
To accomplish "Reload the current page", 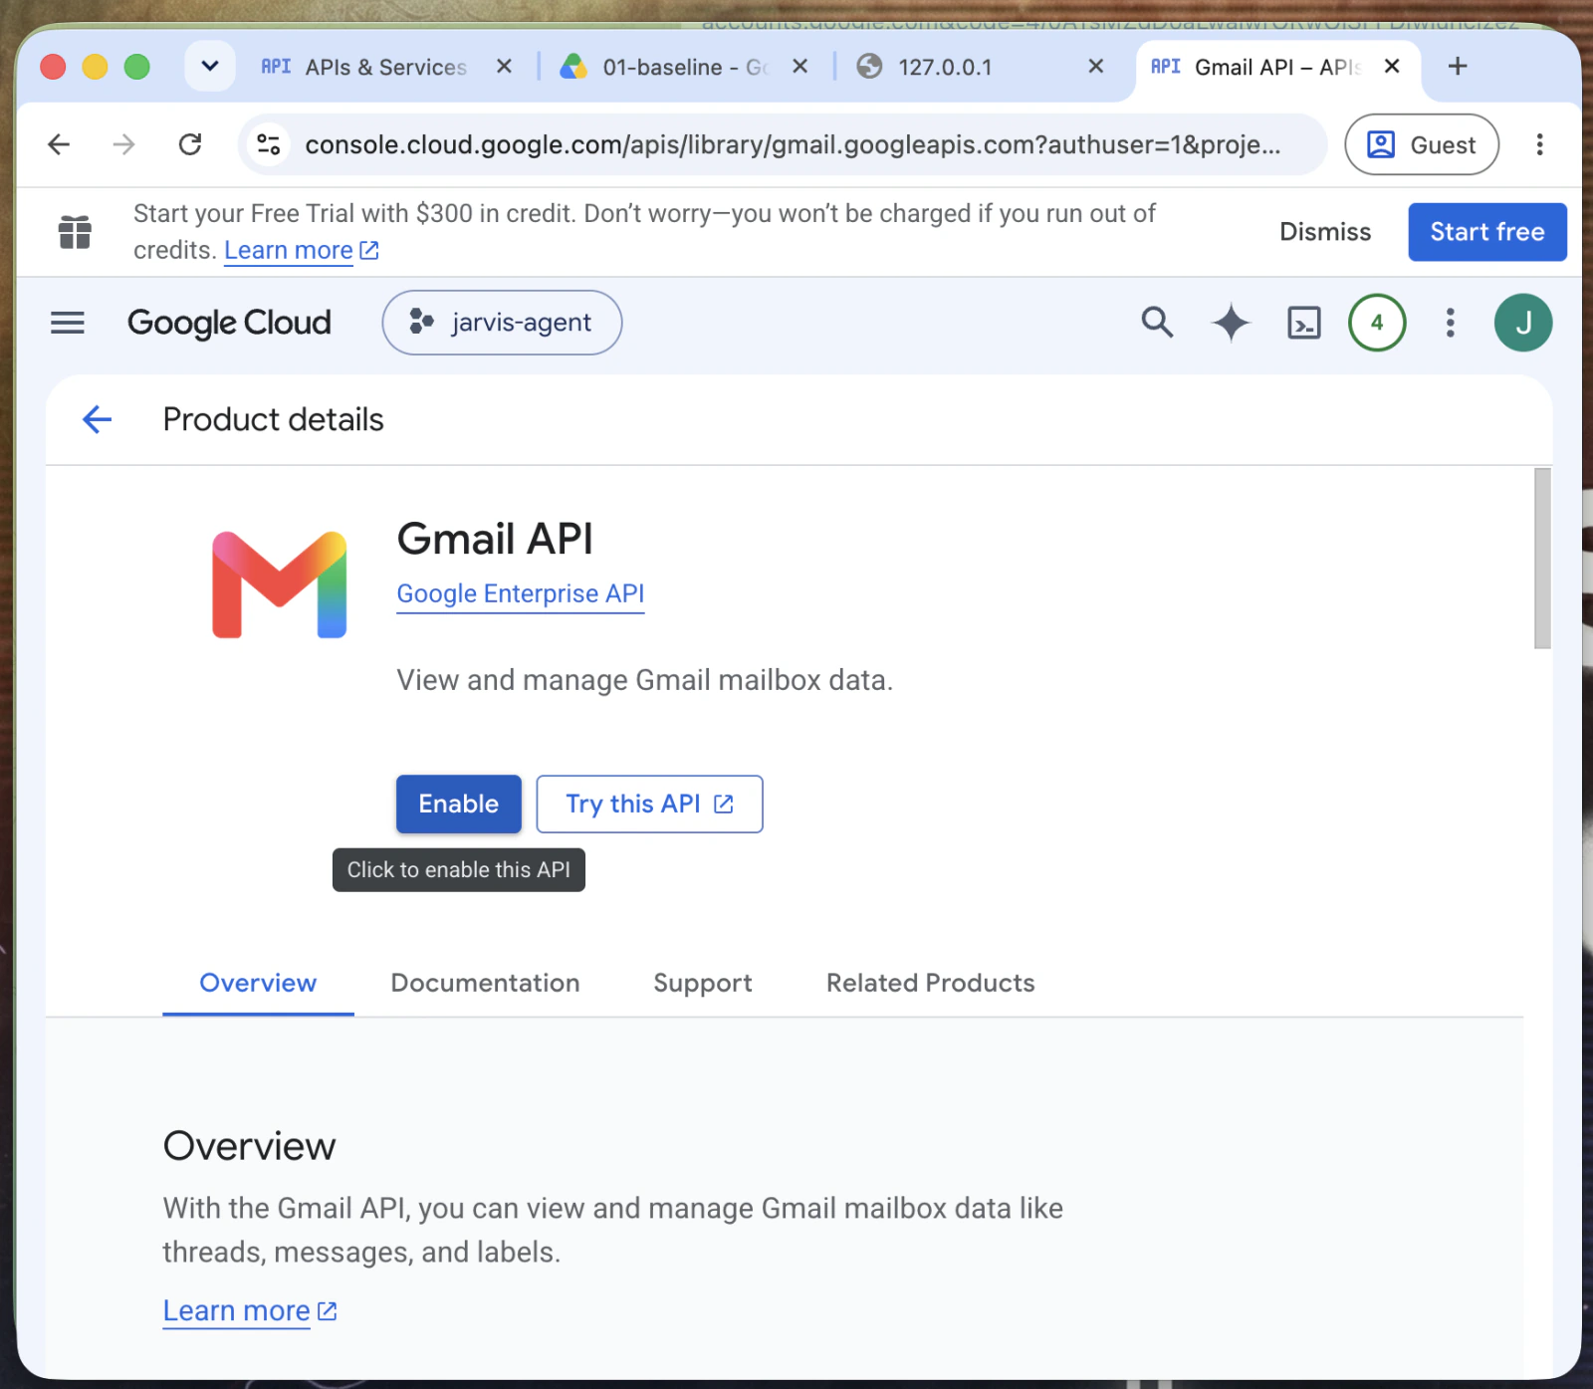I will 190,144.
